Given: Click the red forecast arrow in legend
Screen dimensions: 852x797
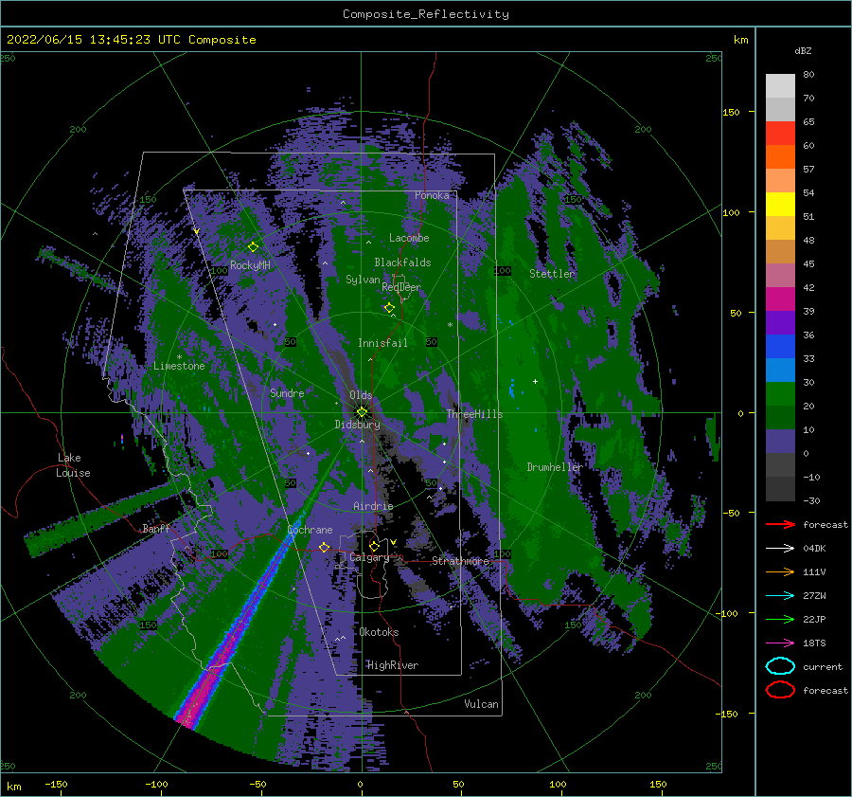Looking at the screenshot, I should [780, 524].
